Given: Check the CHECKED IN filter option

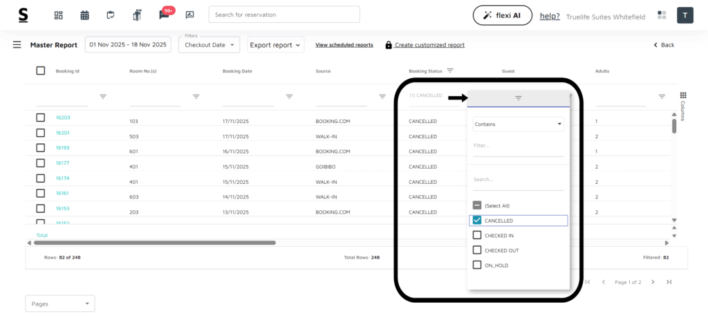Looking at the screenshot, I should [477, 236].
